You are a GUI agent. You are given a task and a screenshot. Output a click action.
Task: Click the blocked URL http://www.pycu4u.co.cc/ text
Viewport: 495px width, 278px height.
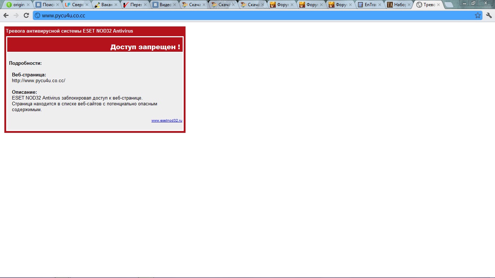click(38, 81)
